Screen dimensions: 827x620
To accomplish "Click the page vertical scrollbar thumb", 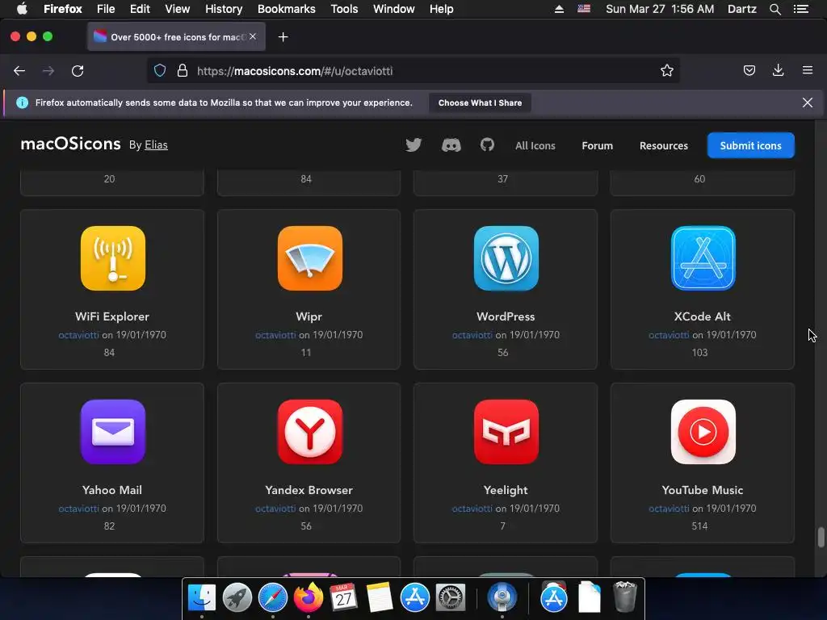I will tap(821, 538).
